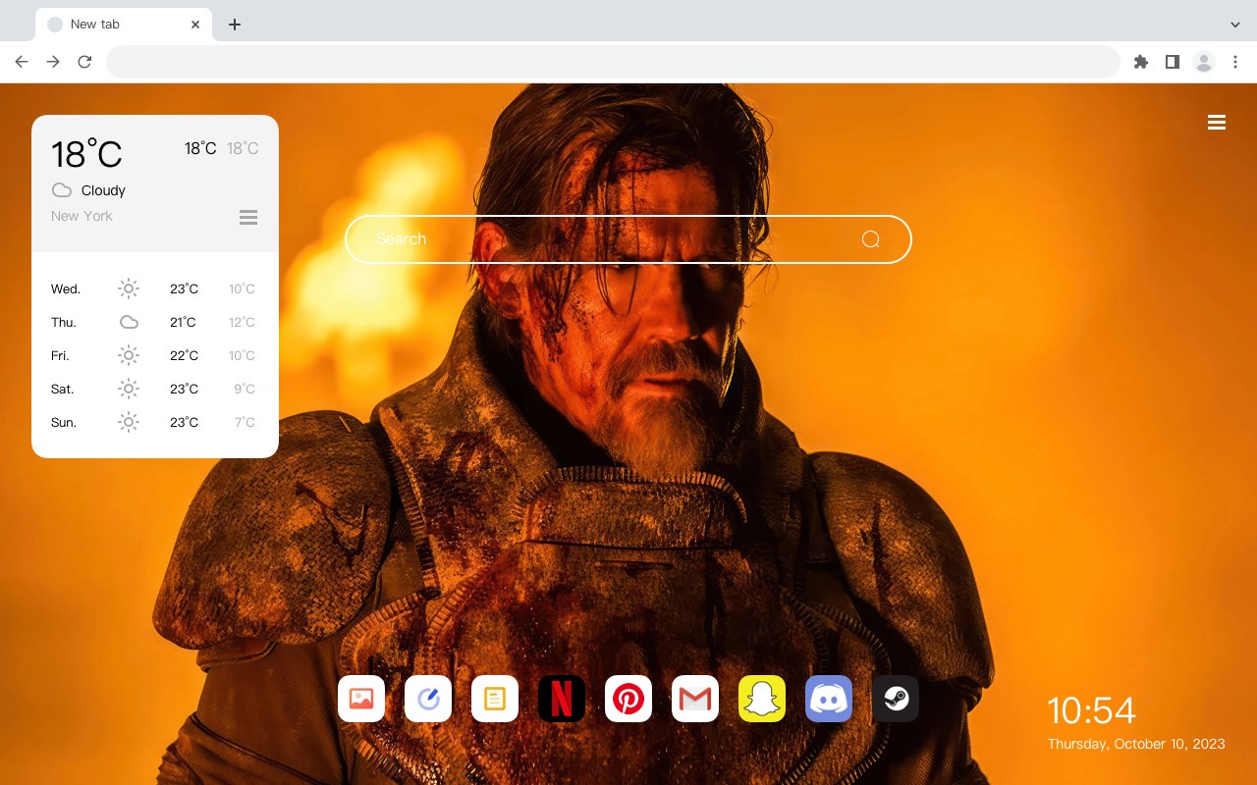The height and width of the screenshot is (785, 1257).
Task: Click Thursday's 21°C high temperature
Action: [183, 322]
